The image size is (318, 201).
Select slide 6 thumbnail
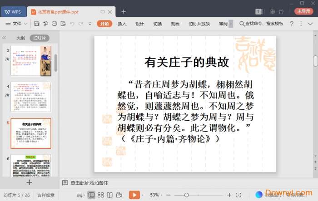click(31, 166)
